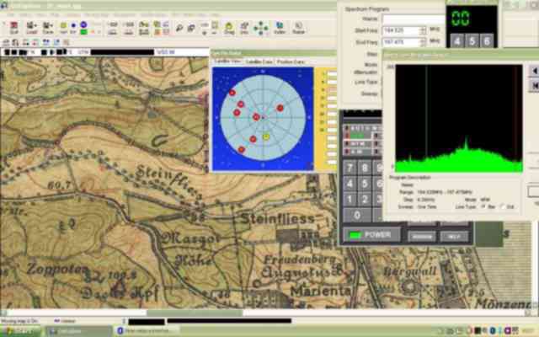Open the Radar toolbar icon

point(298,28)
